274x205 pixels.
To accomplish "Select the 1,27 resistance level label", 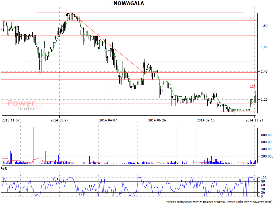I will pos(252,86).
